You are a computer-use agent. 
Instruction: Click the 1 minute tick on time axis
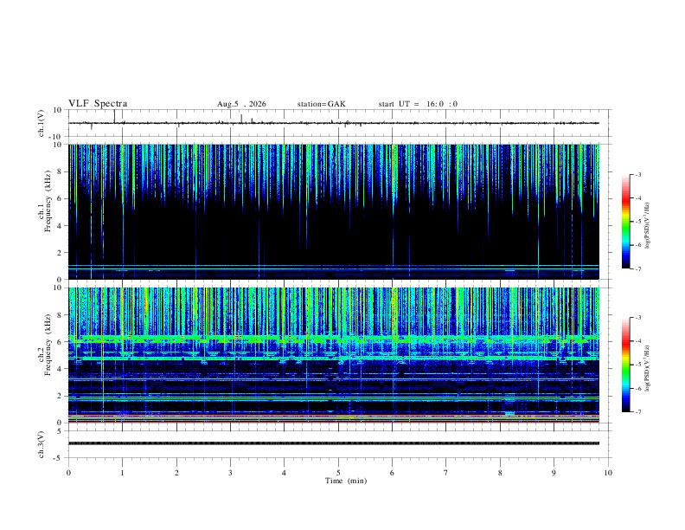pyautogui.click(x=122, y=473)
